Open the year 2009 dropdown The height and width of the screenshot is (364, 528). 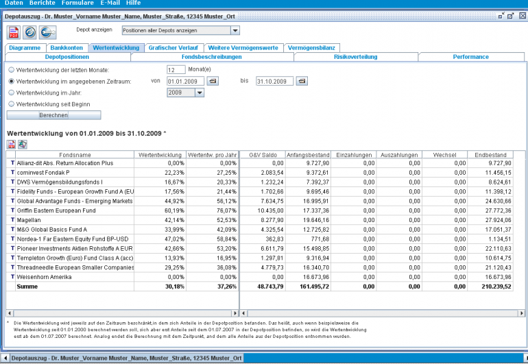click(x=200, y=93)
